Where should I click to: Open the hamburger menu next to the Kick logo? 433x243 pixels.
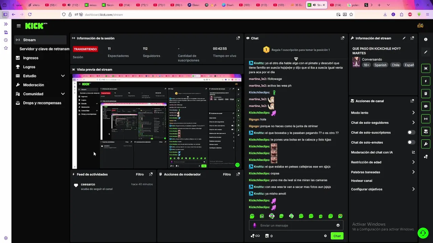click(x=19, y=26)
